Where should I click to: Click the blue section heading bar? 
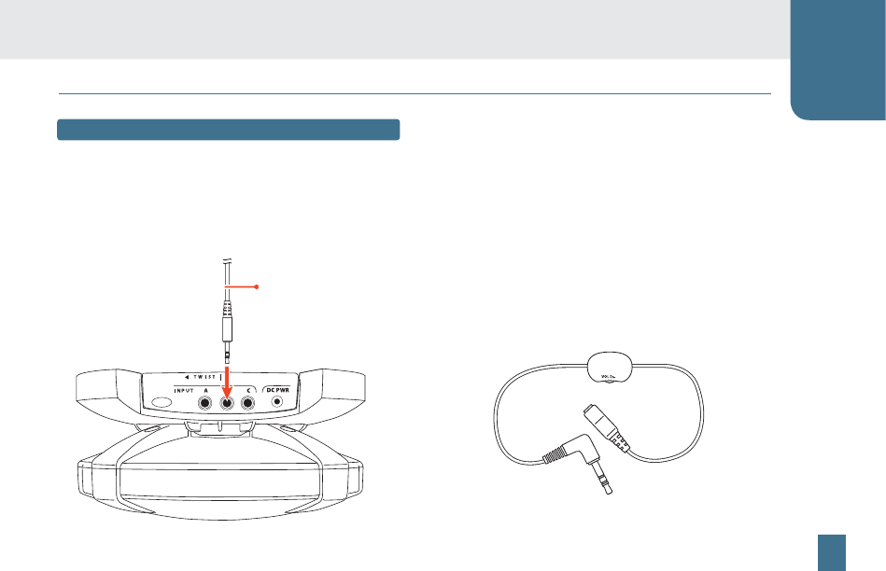click(x=229, y=130)
